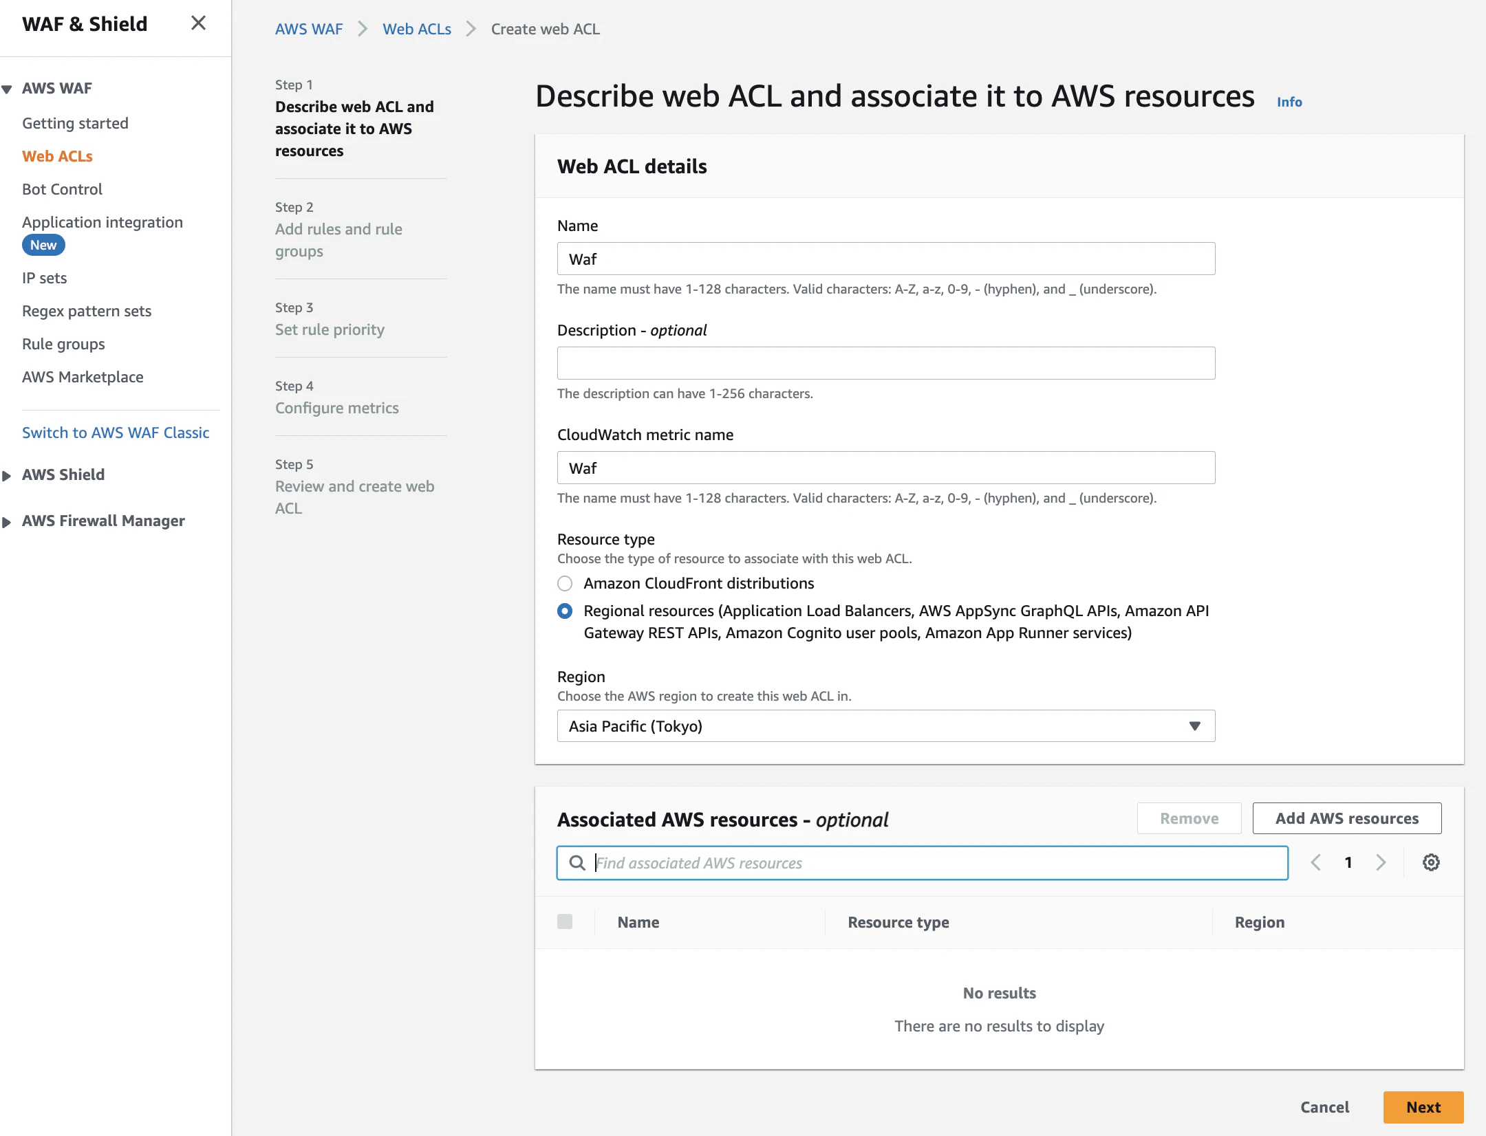Click the Next button
The height and width of the screenshot is (1136, 1486).
(1423, 1107)
